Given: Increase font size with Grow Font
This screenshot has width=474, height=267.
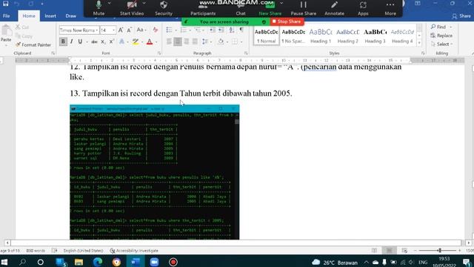Looking at the screenshot, I should point(121,30).
